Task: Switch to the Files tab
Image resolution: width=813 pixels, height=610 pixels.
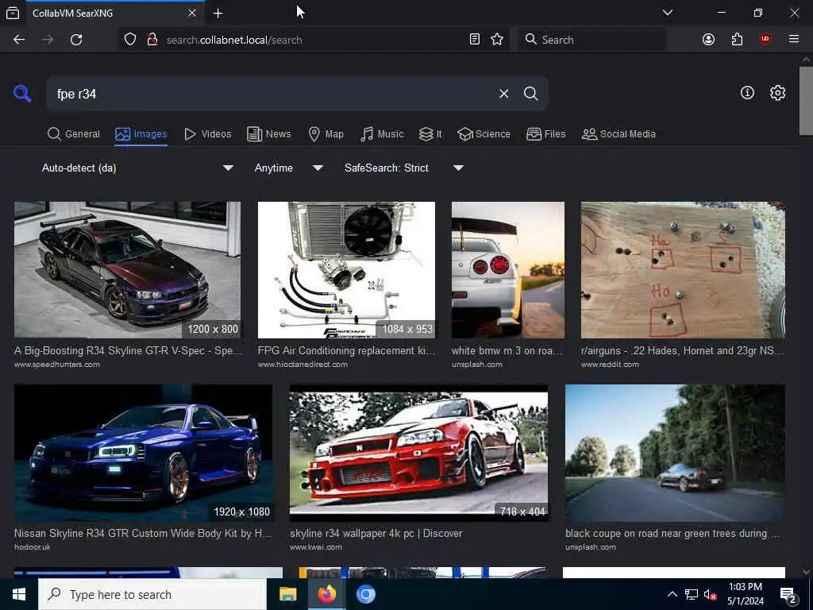Action: [x=546, y=133]
